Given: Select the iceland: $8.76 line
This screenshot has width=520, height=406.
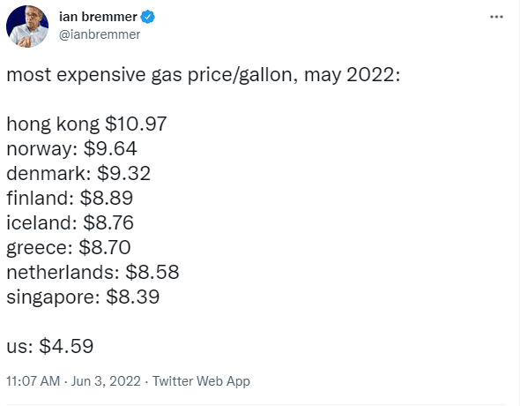Looking at the screenshot, I should (70, 222).
